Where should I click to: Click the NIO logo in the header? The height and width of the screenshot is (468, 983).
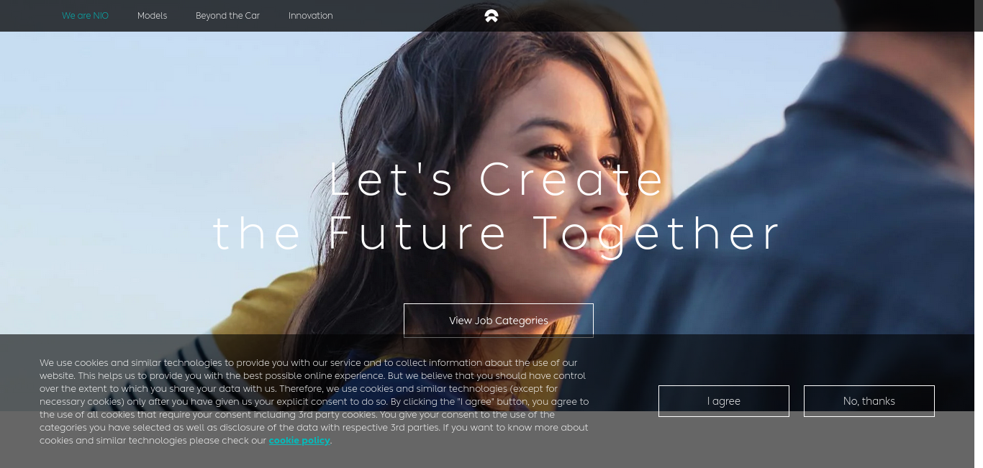click(491, 16)
